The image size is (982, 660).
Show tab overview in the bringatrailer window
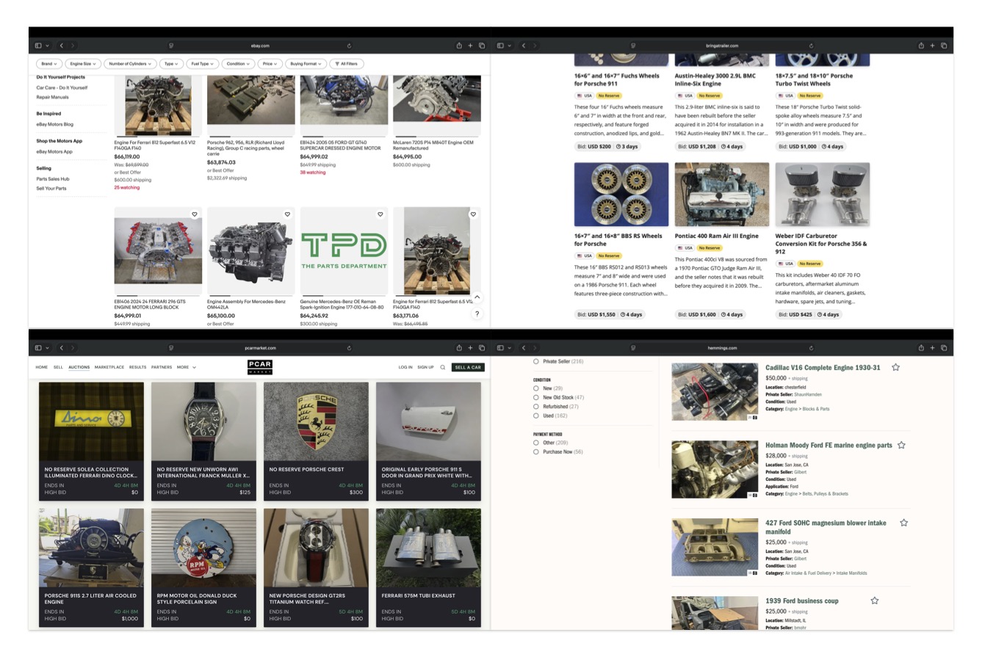tap(944, 46)
